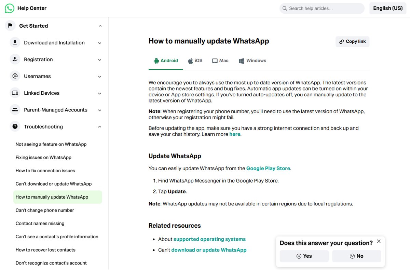Open supported operating systems link

pos(209,239)
